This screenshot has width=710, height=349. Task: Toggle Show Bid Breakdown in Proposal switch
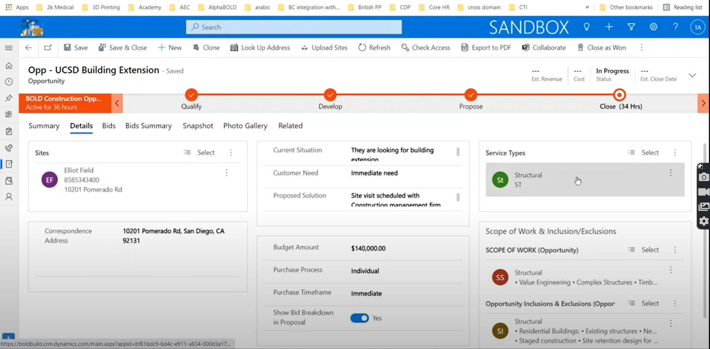coord(359,318)
